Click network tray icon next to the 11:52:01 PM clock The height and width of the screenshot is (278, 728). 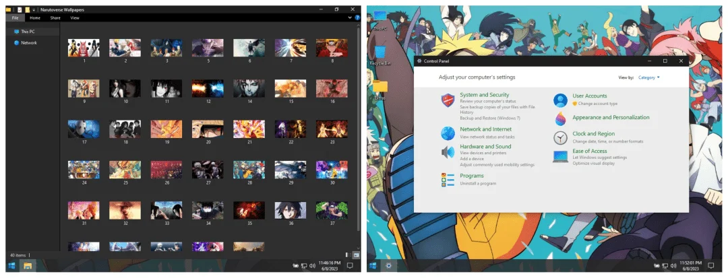(665, 266)
